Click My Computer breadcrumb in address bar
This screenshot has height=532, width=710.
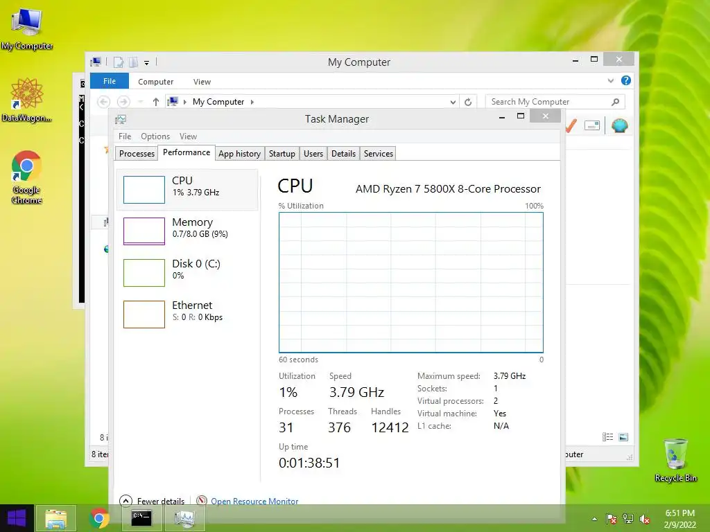218,102
